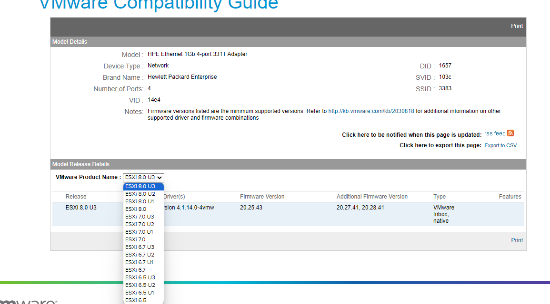The width and height of the screenshot is (550, 304).
Task: Click the Hewlett Packard Enterprise brand value
Action: point(182,77)
